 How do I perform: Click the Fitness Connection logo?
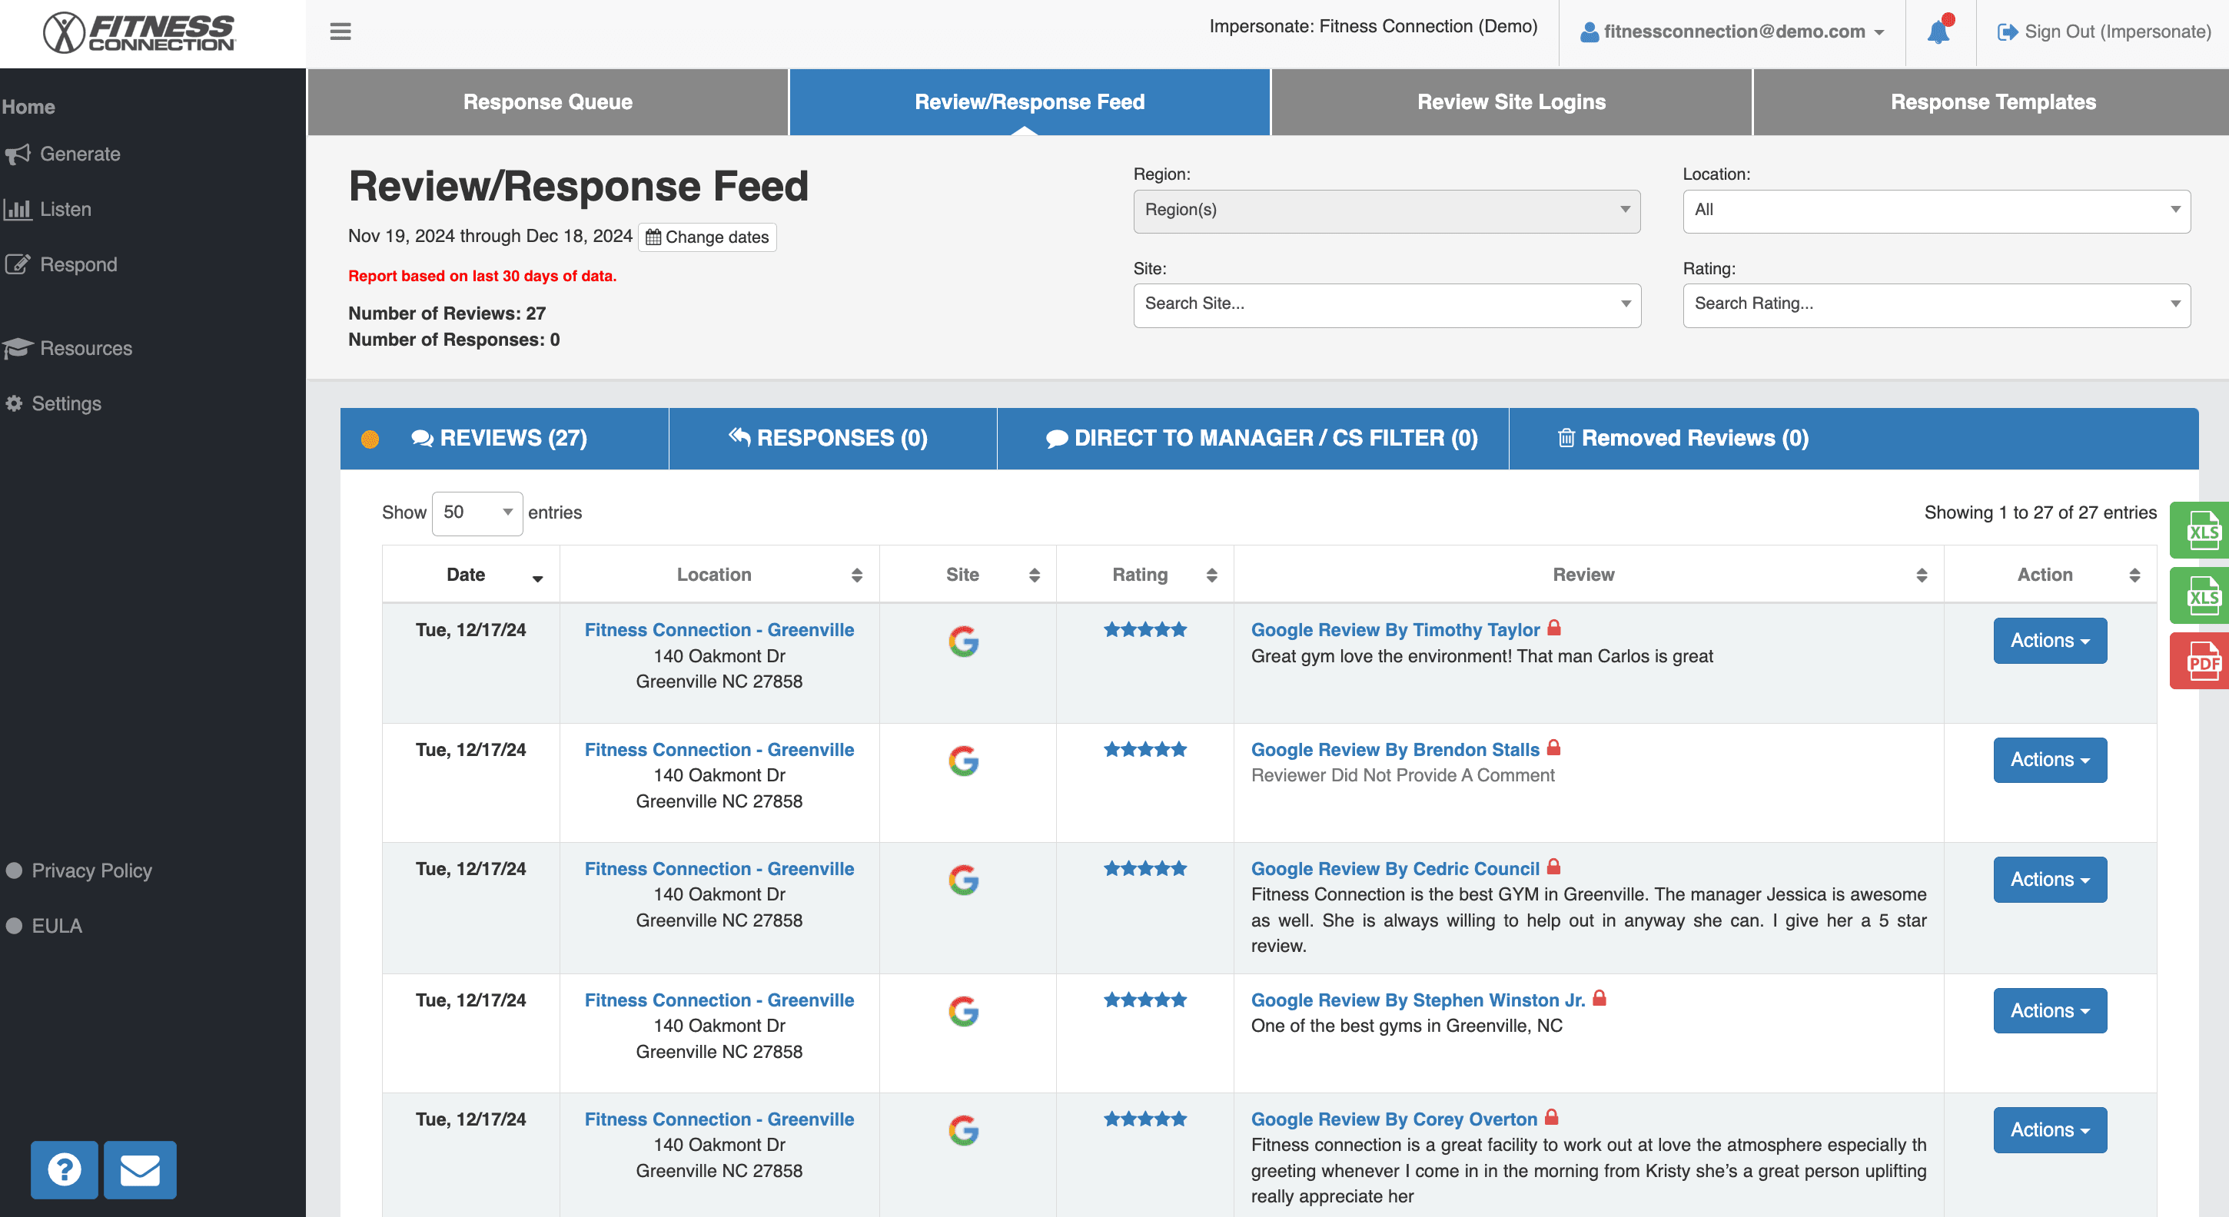138,33
